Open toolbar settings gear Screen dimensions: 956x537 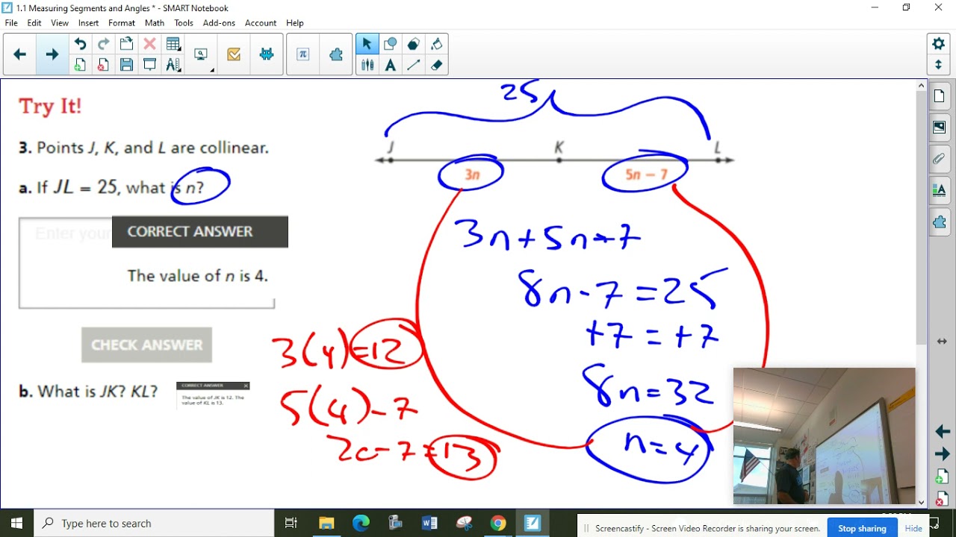pyautogui.click(x=939, y=44)
